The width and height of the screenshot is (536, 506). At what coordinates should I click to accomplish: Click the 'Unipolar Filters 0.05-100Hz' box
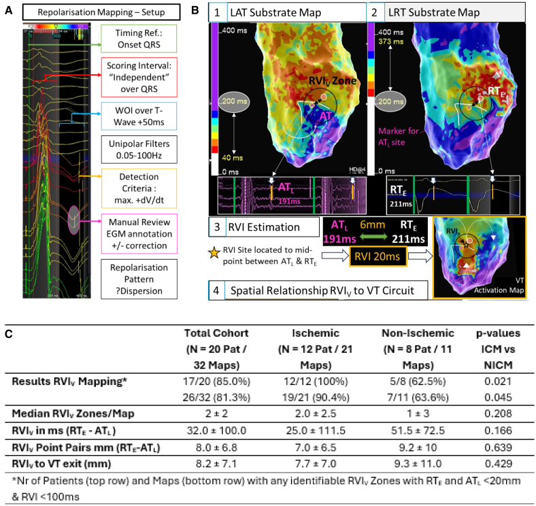coord(139,150)
